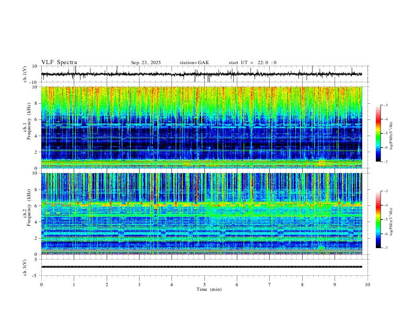This screenshot has height=319, width=414.
Task: Click the upper ch.1 PSD color bar
Action: pyautogui.click(x=378, y=133)
